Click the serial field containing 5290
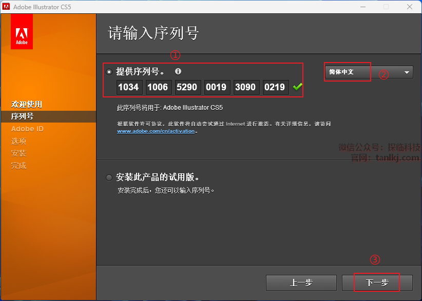Screen dimensions: 422x301 coord(188,87)
